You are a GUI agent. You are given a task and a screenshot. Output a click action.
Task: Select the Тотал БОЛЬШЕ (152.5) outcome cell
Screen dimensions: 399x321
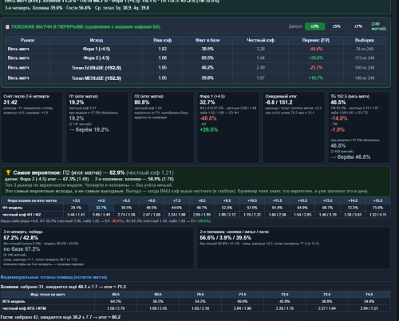pyautogui.click(x=97, y=68)
